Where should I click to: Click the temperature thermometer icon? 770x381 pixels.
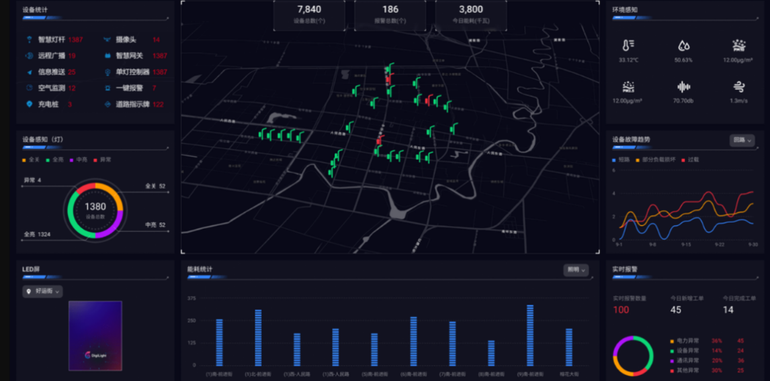(628, 46)
